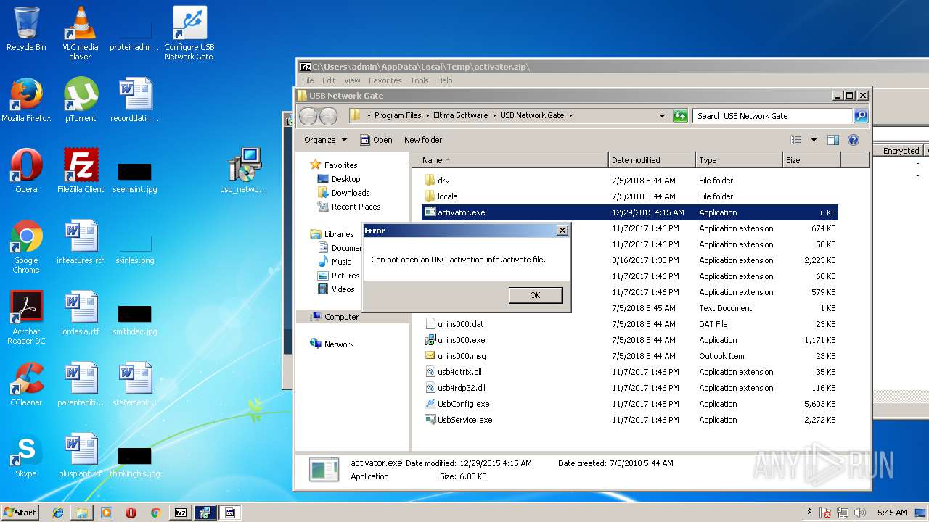
Task: Open File menu in 7-Zip window
Action: (308, 80)
